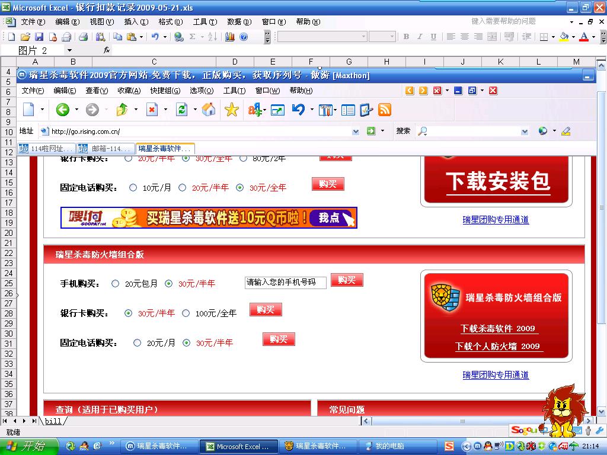607x455 pixels.
Task: Save the workbook with the floppy disk icon
Action: (39, 37)
